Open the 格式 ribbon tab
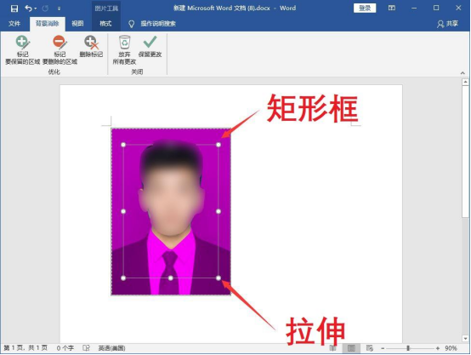Screen dimensions: 471x355 (105, 24)
